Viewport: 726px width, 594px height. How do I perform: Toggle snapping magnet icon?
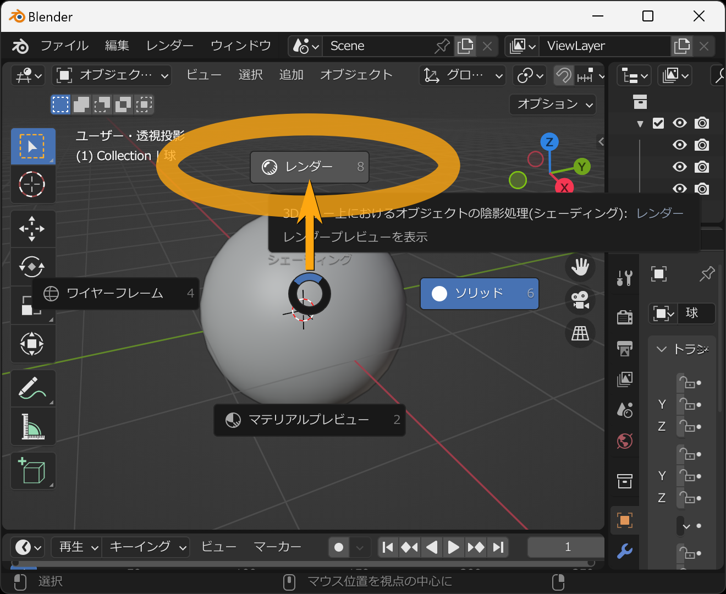tap(563, 75)
